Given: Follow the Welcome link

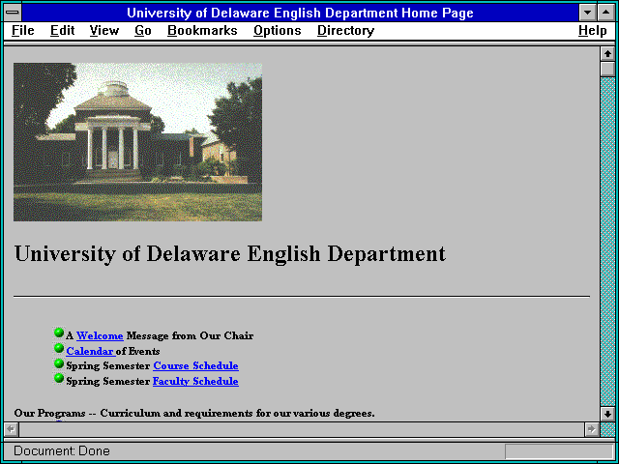Looking at the screenshot, I should 100,335.
